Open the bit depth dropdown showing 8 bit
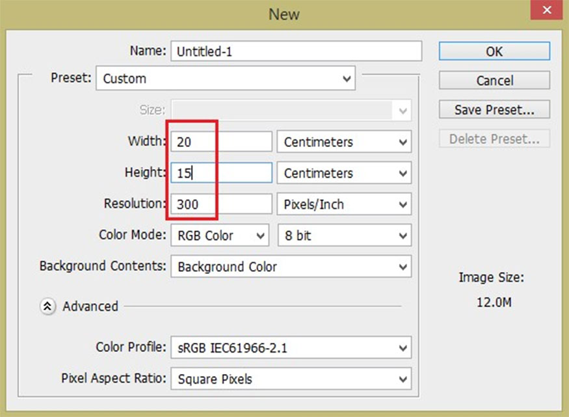569x417 pixels. pos(345,235)
